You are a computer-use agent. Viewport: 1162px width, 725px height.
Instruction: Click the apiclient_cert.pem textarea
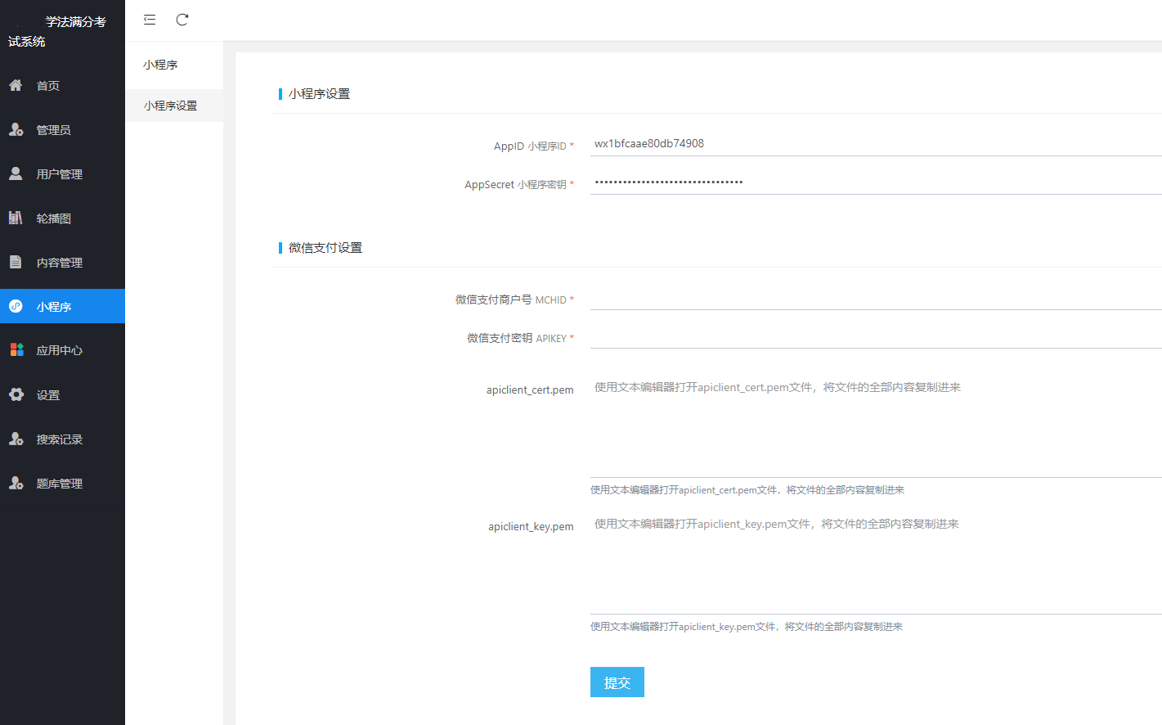coord(876,425)
